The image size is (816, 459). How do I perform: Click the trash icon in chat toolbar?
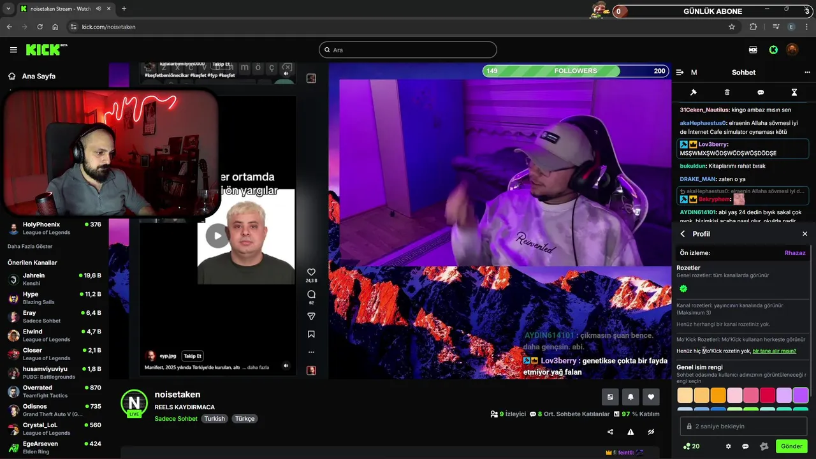coord(727,92)
